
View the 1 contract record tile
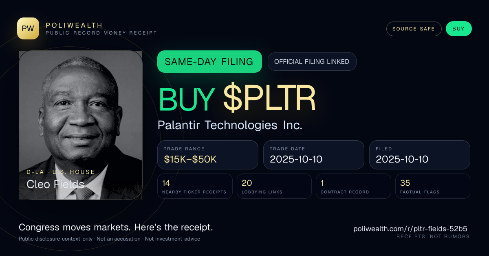(353, 186)
